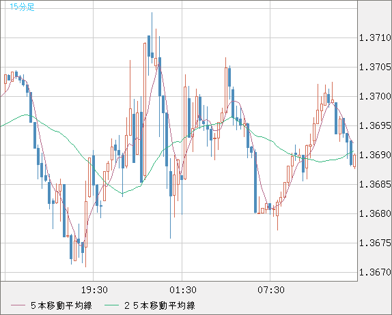Click the 1.3705 price axis label

[375, 67]
